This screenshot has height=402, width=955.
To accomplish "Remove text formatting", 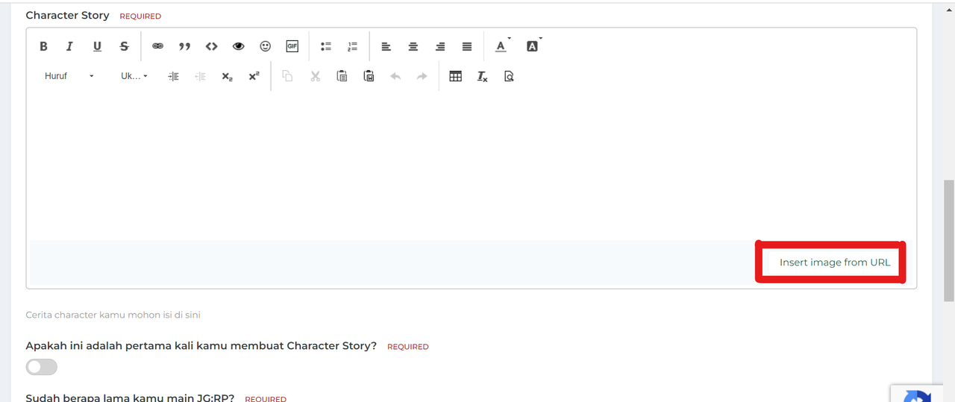I will (483, 76).
